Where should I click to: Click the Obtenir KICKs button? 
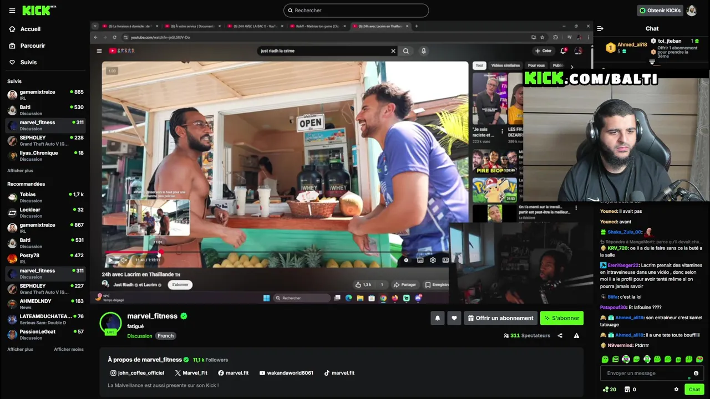coord(660,11)
